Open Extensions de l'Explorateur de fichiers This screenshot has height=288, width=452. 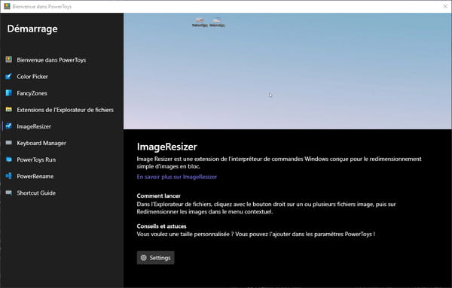(62, 110)
